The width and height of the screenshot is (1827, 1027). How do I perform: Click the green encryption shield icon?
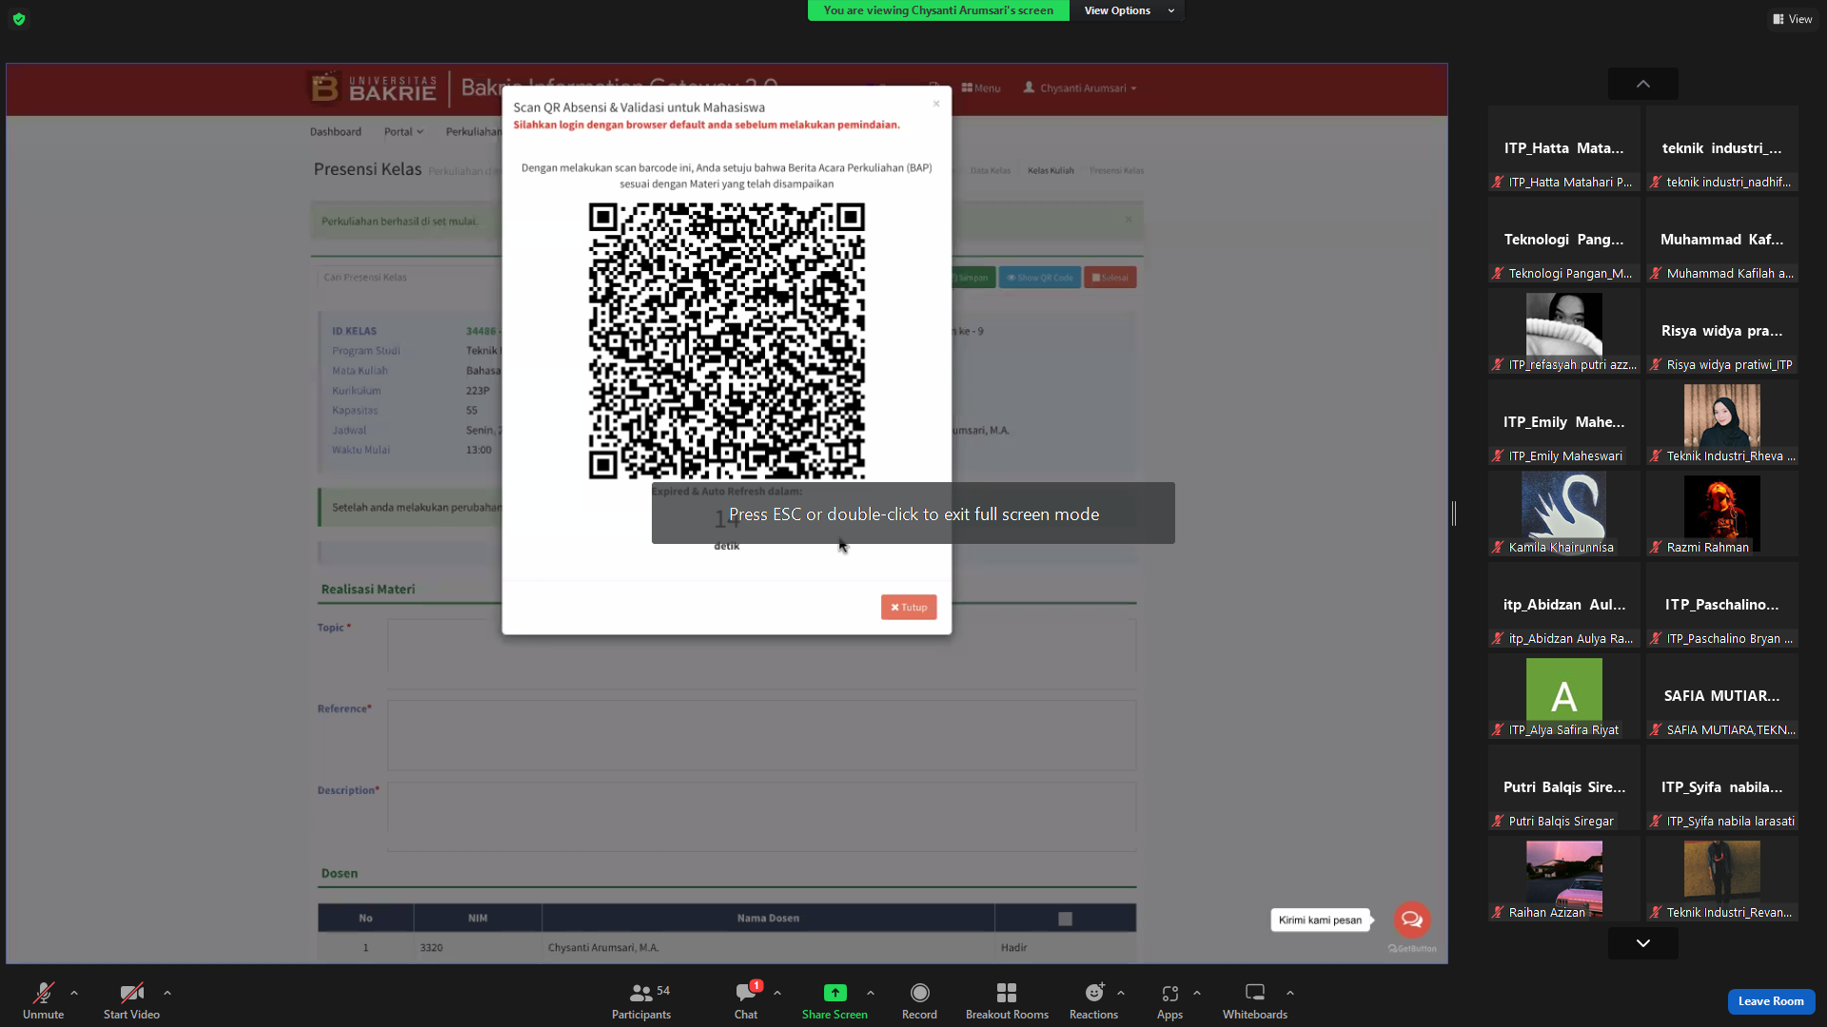[19, 19]
